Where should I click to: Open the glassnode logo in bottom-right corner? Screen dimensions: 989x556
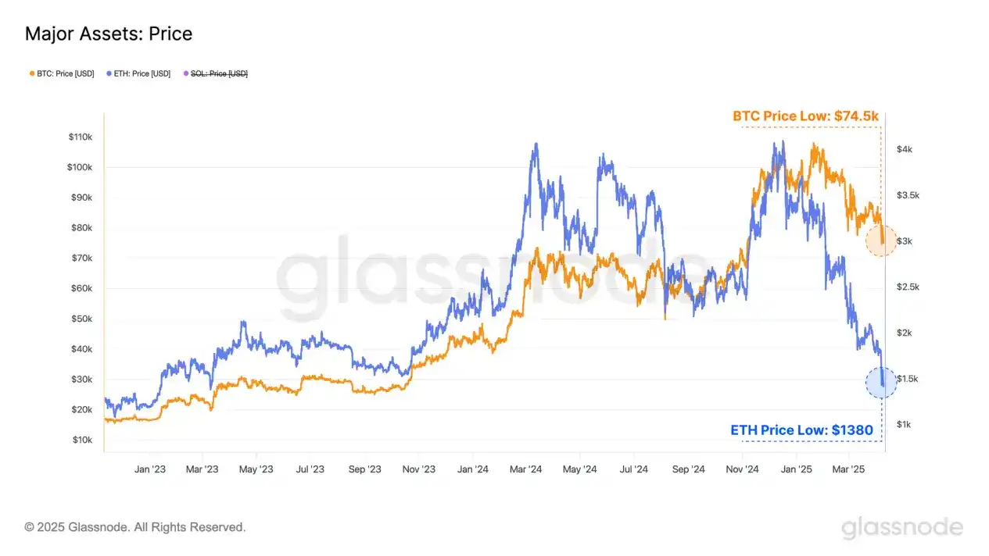(x=902, y=528)
